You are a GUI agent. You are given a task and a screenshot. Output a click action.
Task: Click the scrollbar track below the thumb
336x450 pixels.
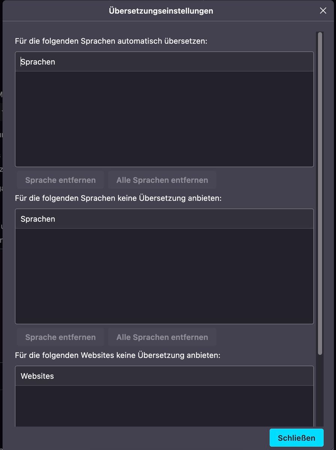[x=320, y=390]
